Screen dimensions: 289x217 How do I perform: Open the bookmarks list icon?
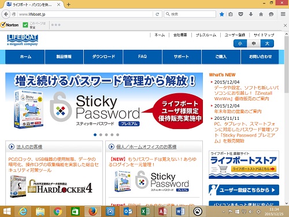point(231,14)
